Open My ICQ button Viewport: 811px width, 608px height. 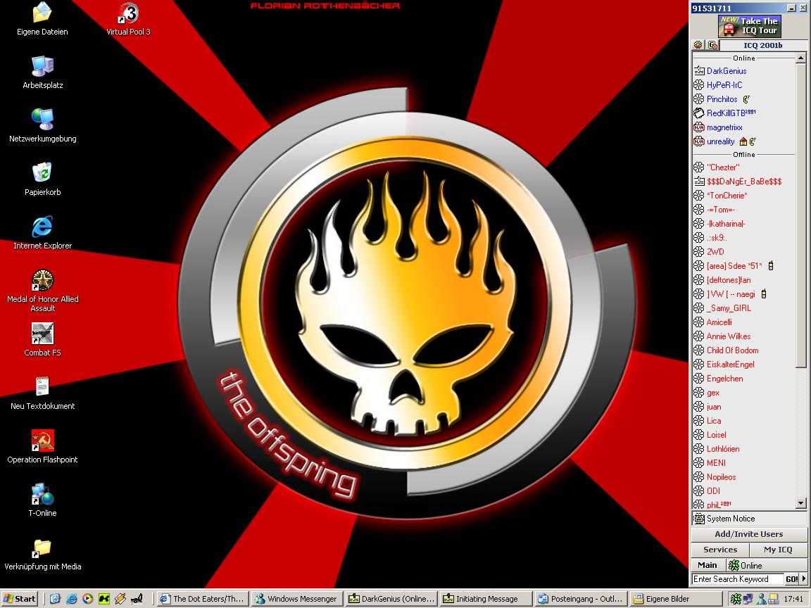[x=778, y=550]
